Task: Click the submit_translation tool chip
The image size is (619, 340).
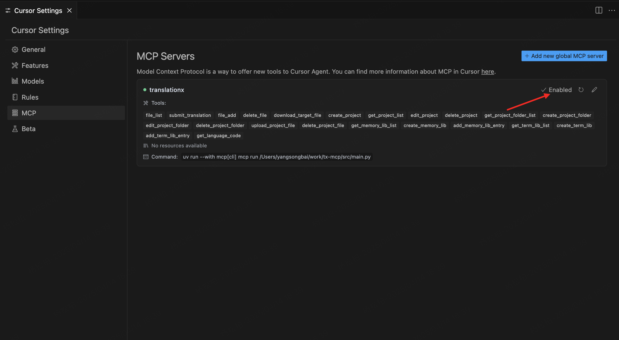Action: coord(190,115)
